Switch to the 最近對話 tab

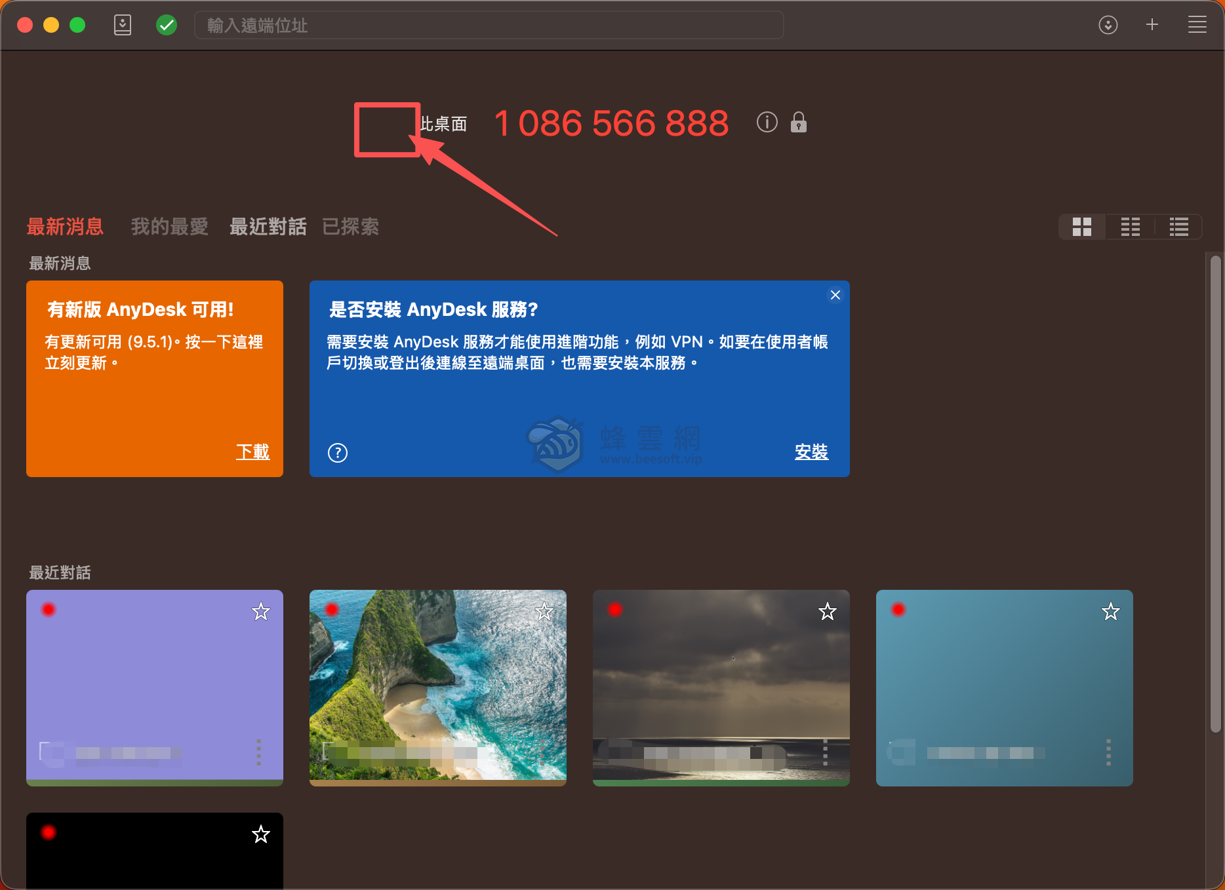[x=268, y=227]
